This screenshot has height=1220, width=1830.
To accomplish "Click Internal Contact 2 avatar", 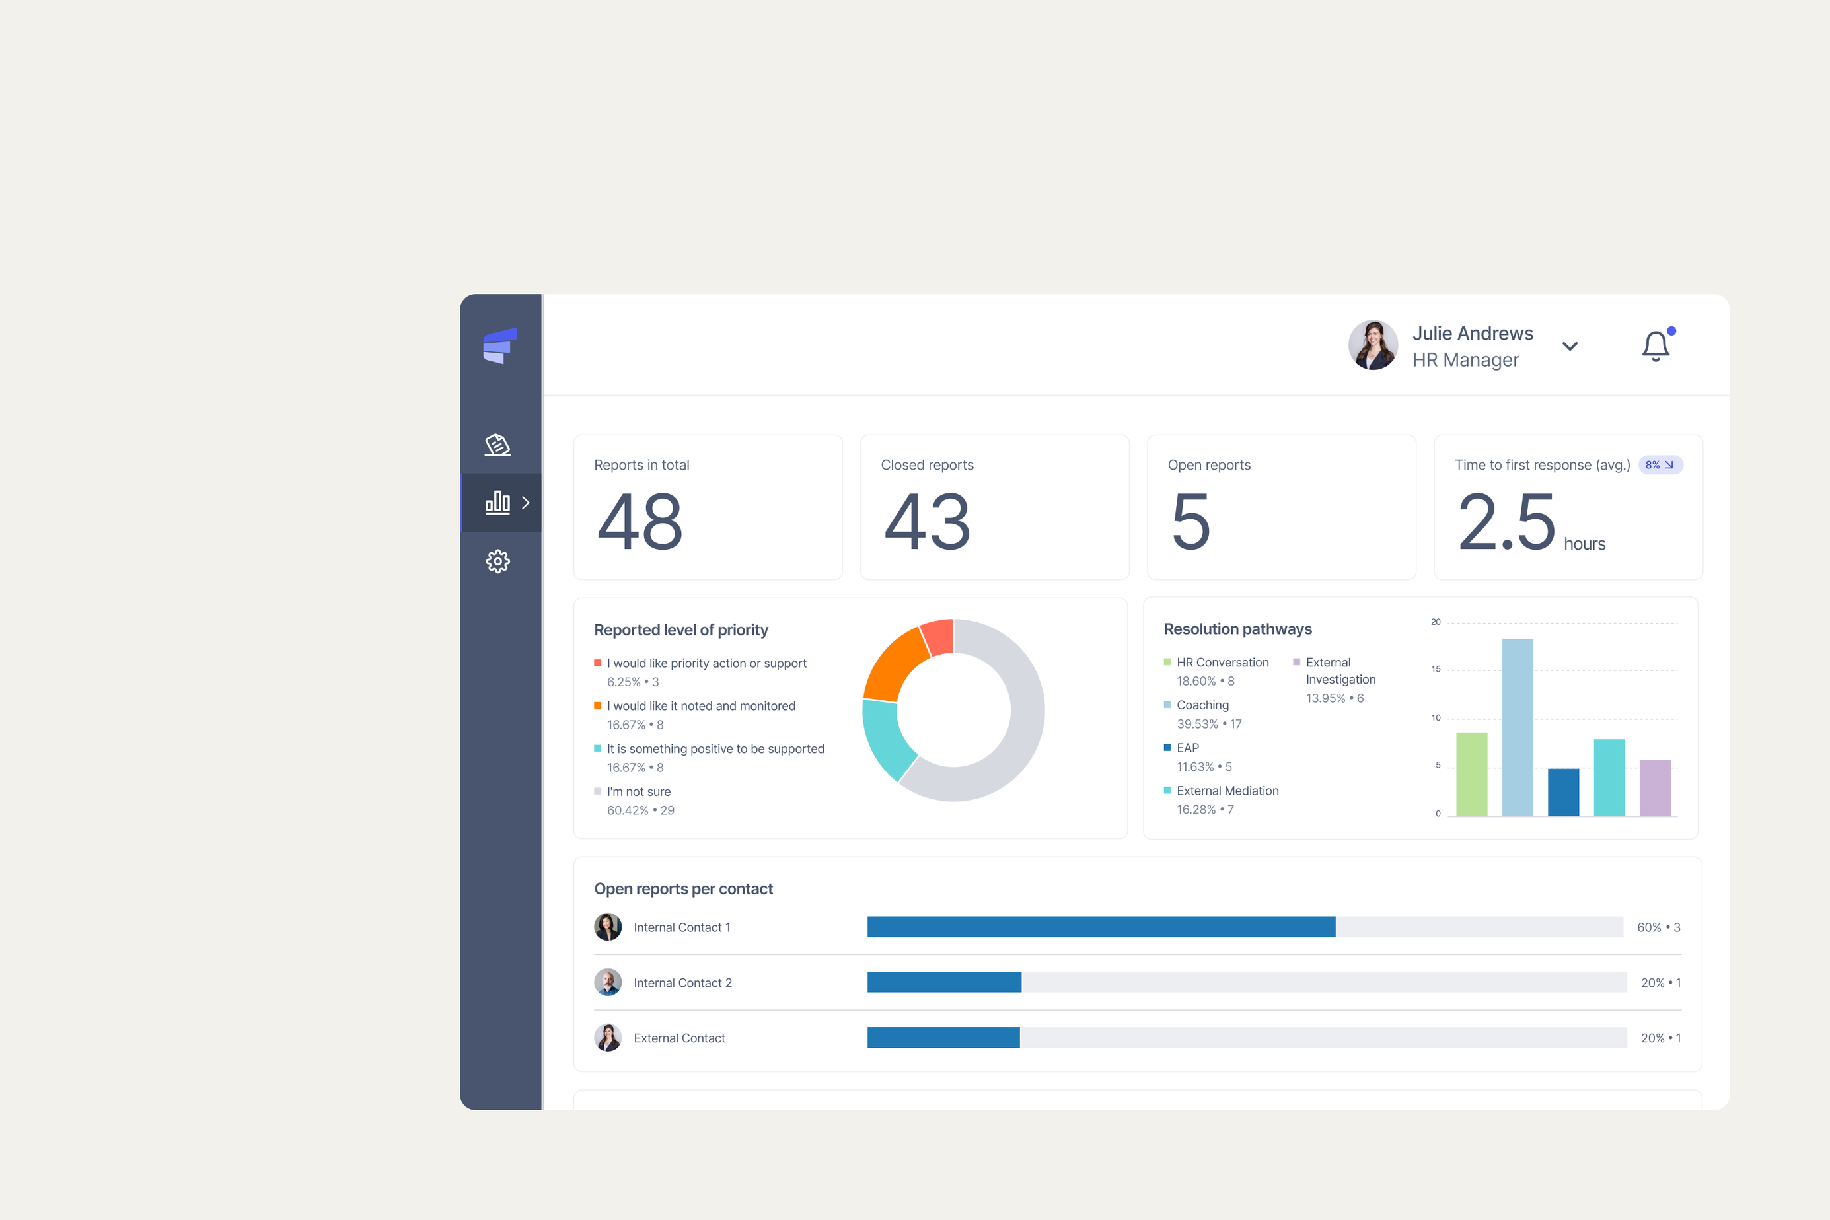I will coord(608,982).
